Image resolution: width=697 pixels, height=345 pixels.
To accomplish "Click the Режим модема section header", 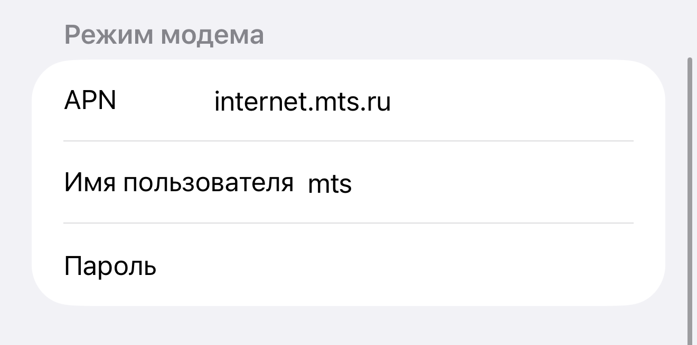I will point(164,35).
